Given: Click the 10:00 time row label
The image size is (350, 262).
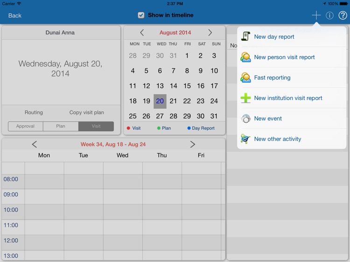Looking at the screenshot, I should click(x=11, y=210).
